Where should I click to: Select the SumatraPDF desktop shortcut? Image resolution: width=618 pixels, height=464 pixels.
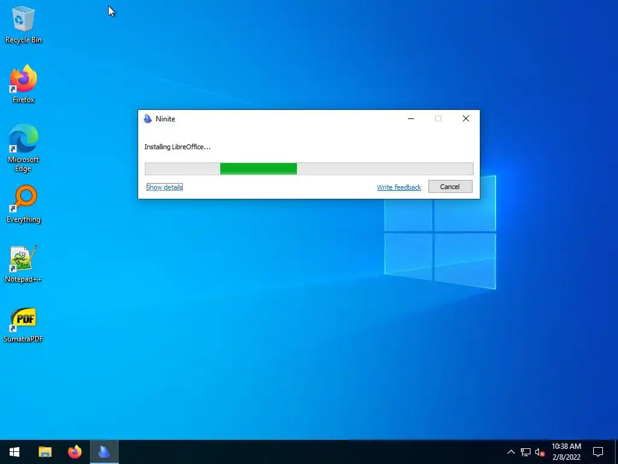coord(24,324)
